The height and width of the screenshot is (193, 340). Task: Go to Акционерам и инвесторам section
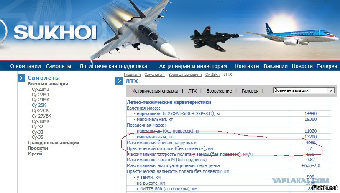click(x=193, y=66)
